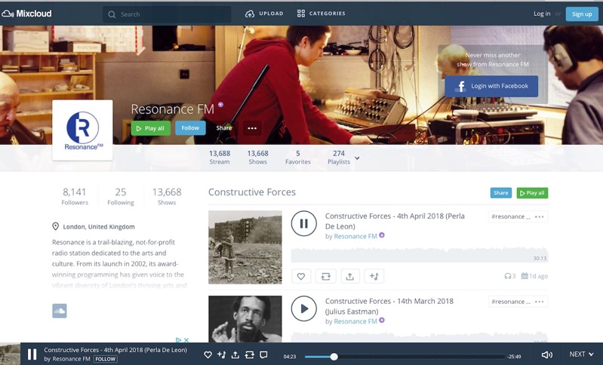Click track title in bottom player bar
The height and width of the screenshot is (365, 603).
click(x=115, y=350)
